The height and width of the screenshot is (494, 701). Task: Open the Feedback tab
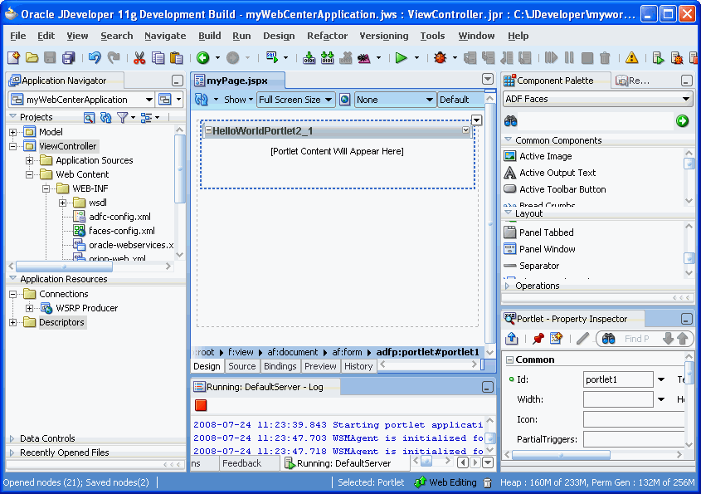[x=242, y=463]
